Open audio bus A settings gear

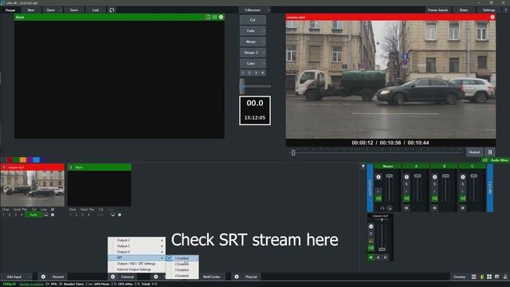point(406,177)
